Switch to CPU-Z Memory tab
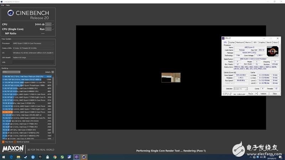This screenshot has height=160, width=285. point(248,42)
